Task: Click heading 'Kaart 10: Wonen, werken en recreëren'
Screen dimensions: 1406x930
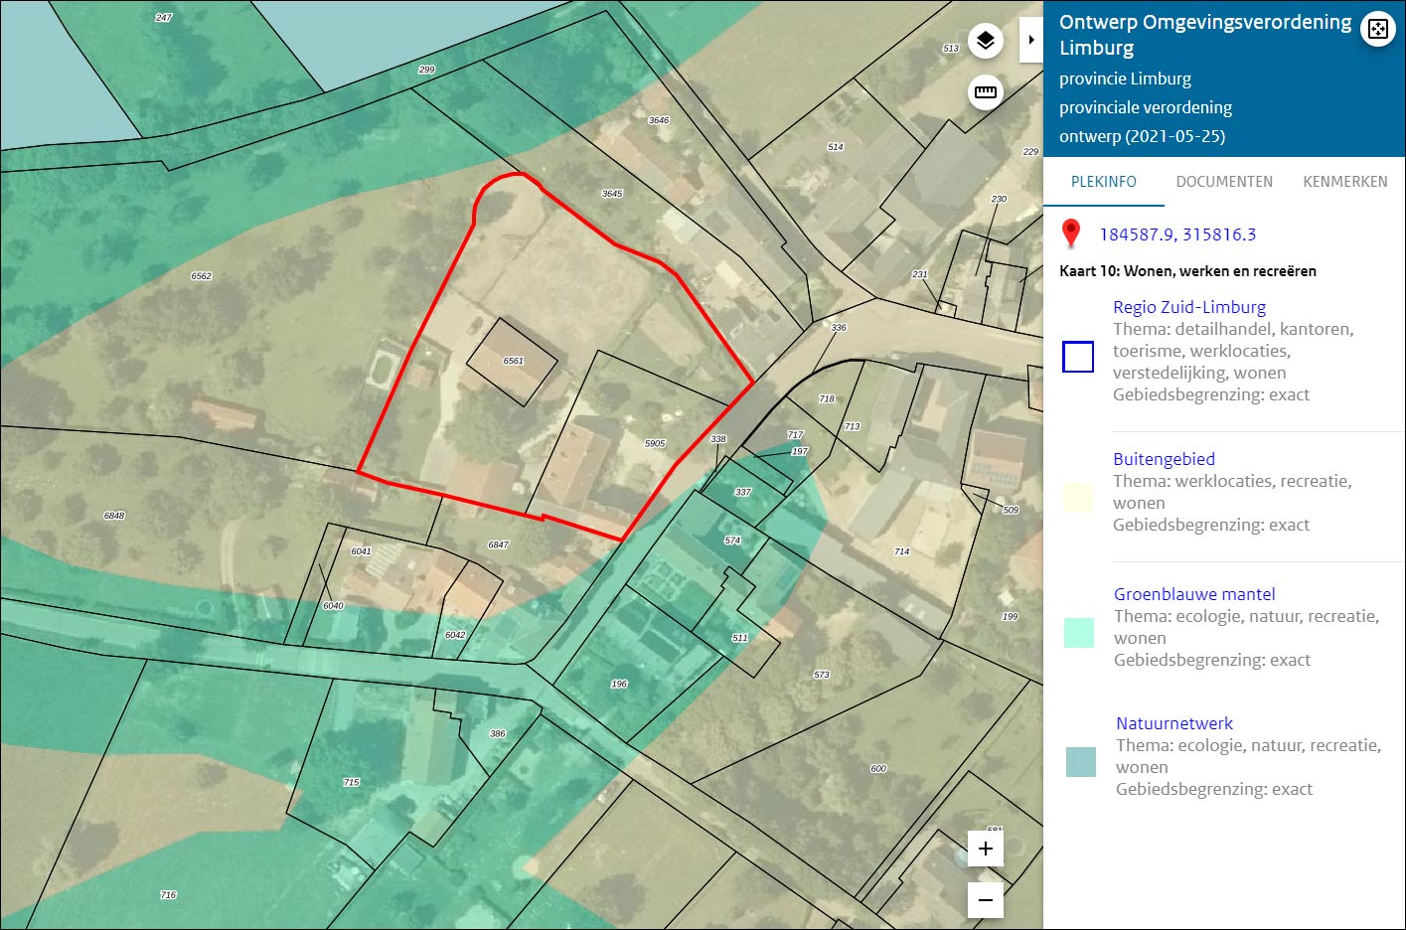Action: [1187, 270]
